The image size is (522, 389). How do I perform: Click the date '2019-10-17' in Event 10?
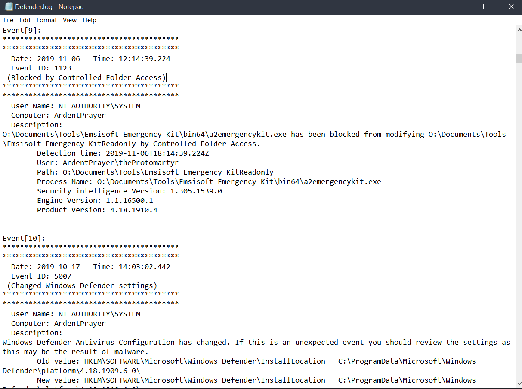pos(59,266)
